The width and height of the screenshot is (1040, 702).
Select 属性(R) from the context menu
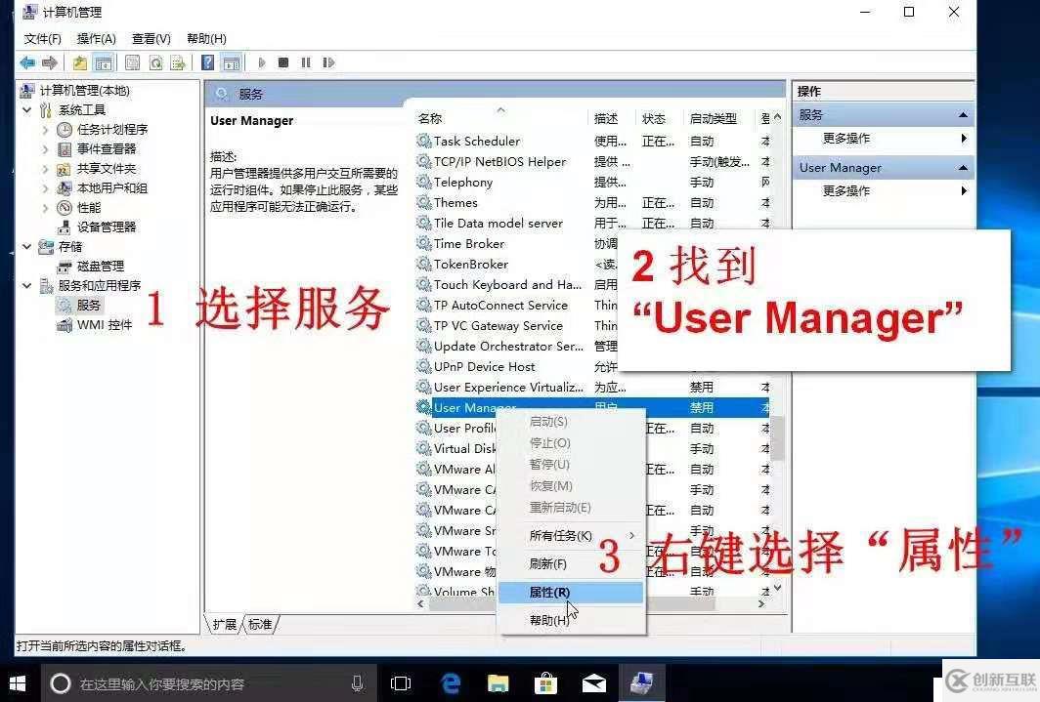548,592
